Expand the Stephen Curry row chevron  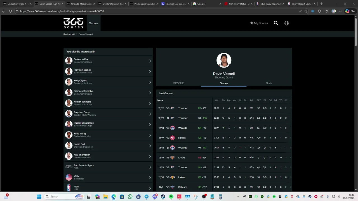[150, 114]
